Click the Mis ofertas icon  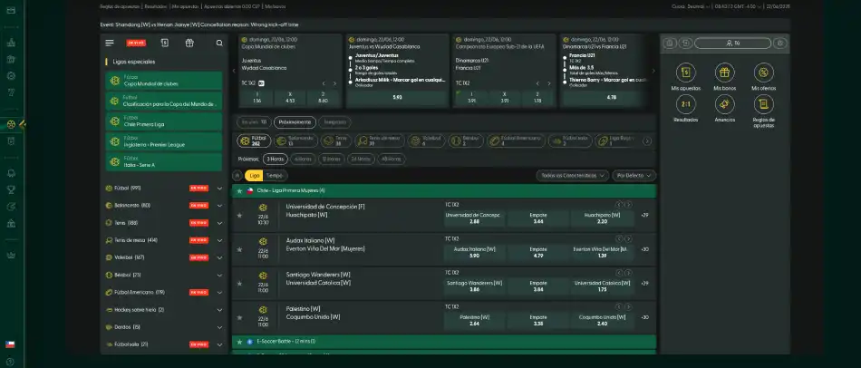[x=762, y=73]
